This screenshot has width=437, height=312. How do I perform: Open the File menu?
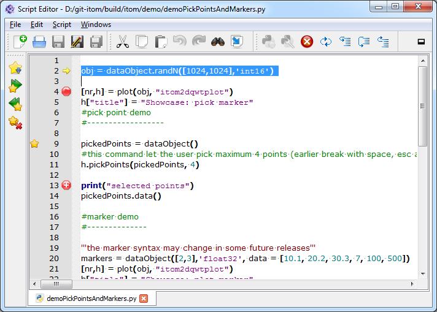pos(15,25)
